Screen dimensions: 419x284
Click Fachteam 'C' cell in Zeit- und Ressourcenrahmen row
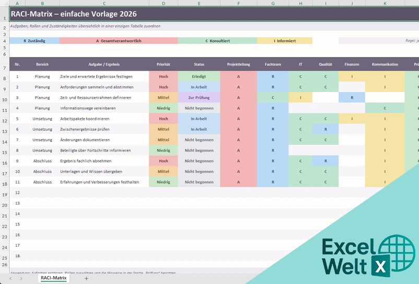[x=273, y=98]
